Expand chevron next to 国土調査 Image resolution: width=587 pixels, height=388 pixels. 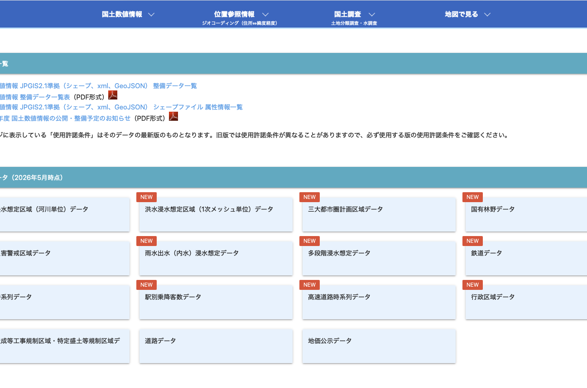372,14
